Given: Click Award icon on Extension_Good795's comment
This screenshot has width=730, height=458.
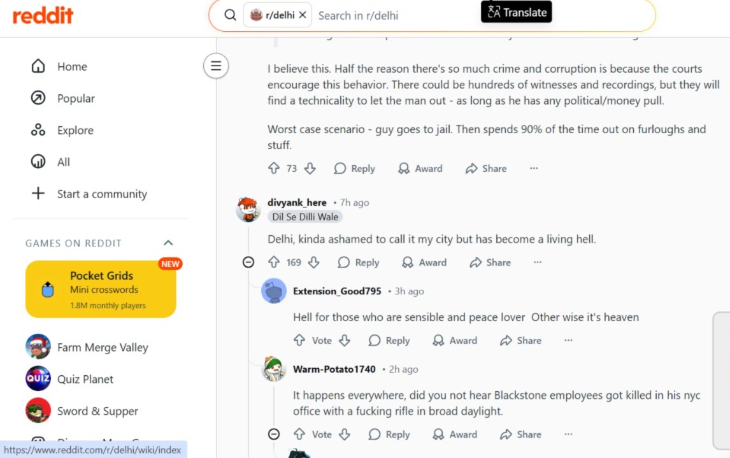Looking at the screenshot, I should (438, 341).
